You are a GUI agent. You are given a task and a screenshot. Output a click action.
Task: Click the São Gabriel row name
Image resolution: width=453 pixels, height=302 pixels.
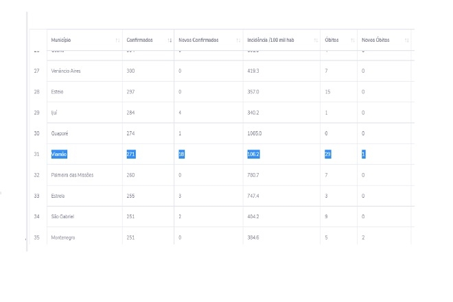62,217
